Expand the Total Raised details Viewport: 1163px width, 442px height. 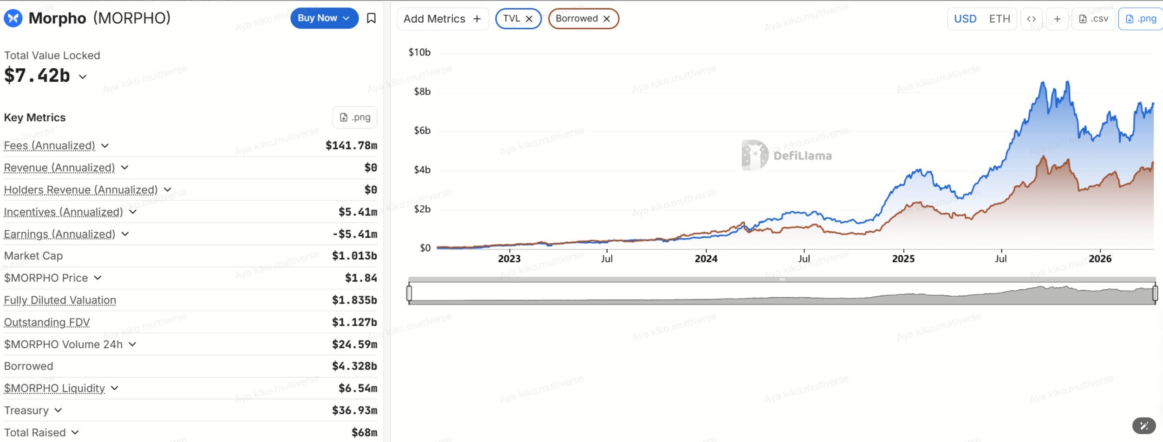pos(75,433)
